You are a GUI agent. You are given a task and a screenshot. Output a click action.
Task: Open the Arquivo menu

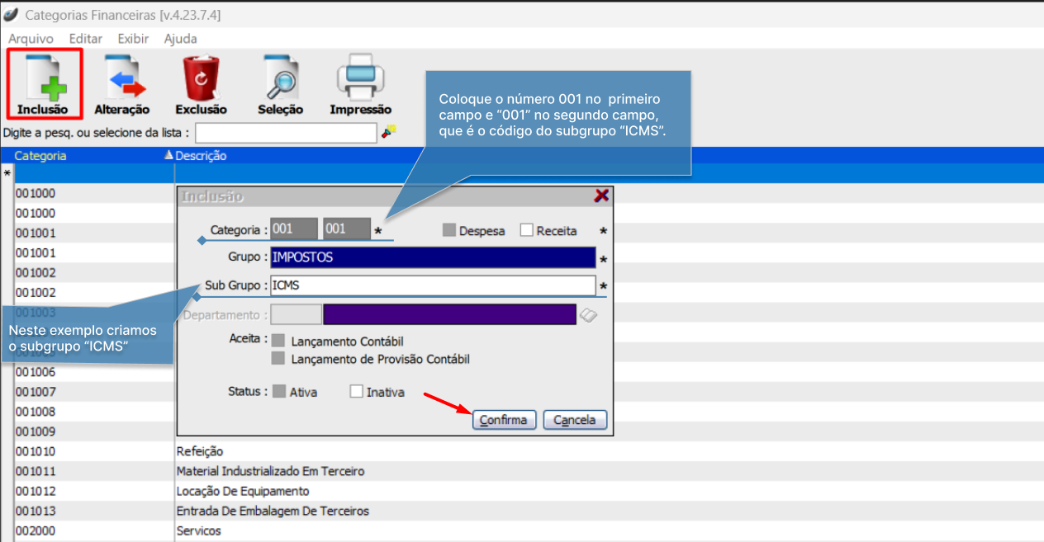[x=31, y=39]
